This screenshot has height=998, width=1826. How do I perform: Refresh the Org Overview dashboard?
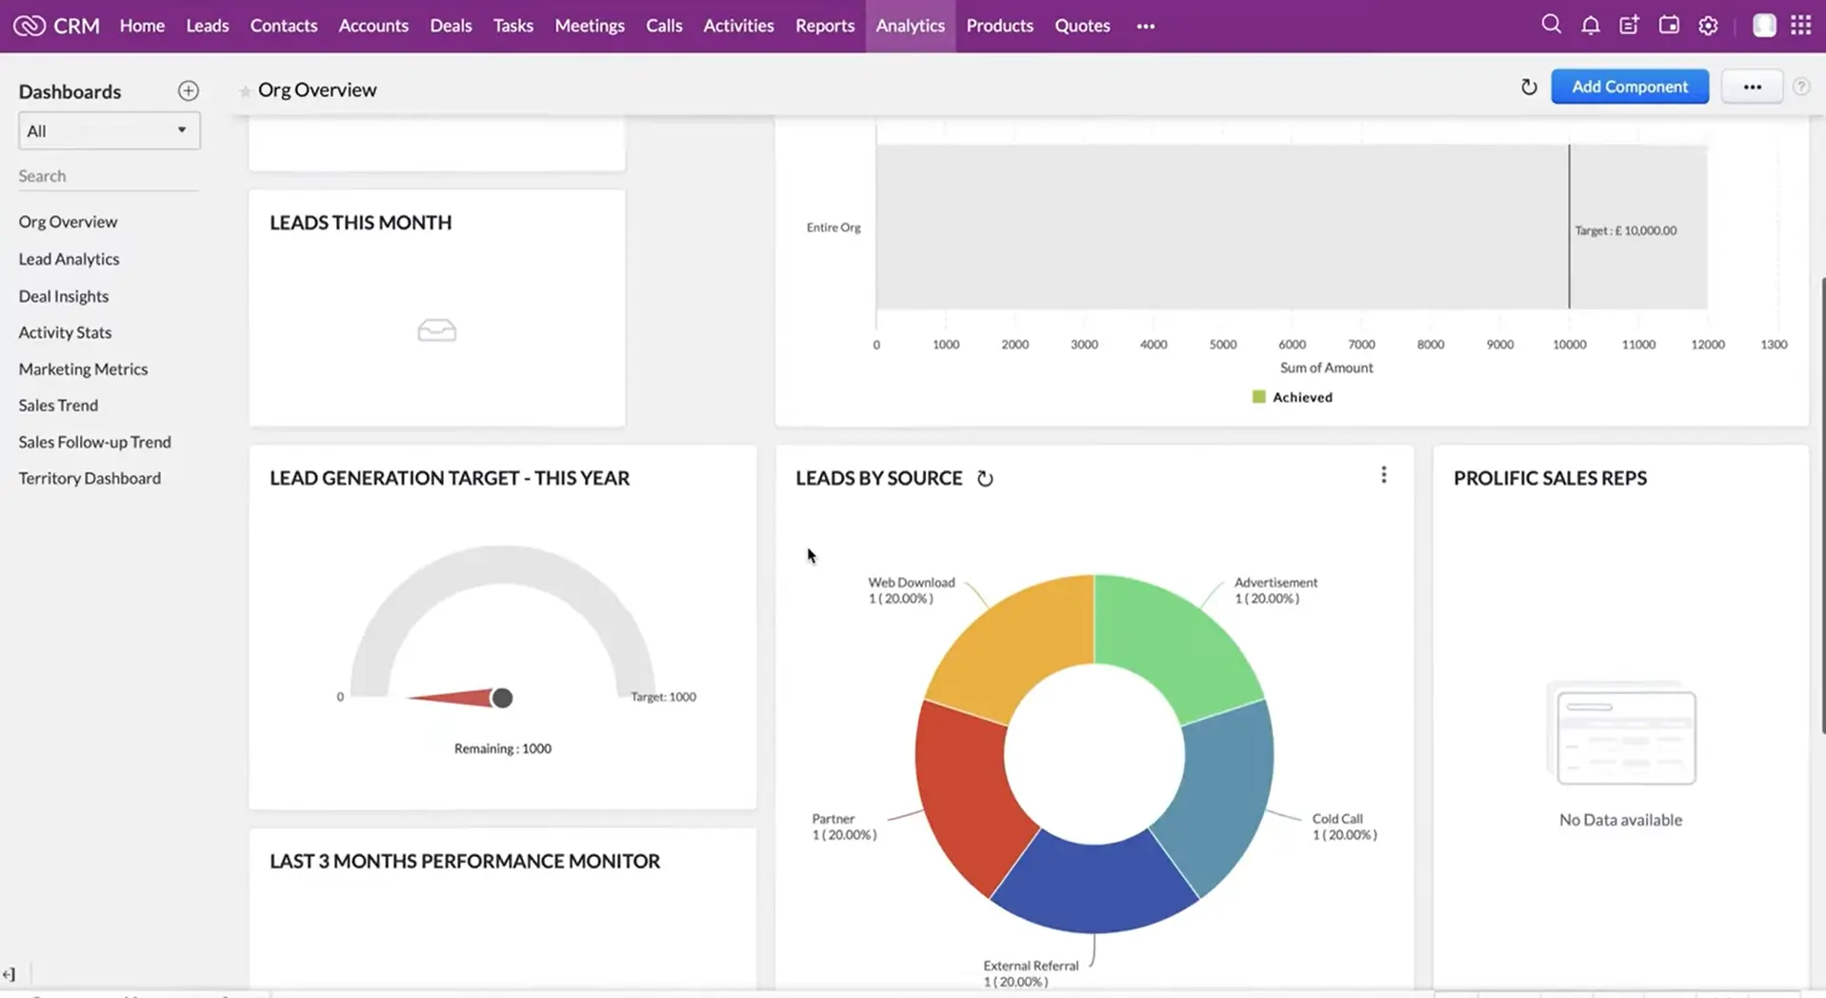1529,88
